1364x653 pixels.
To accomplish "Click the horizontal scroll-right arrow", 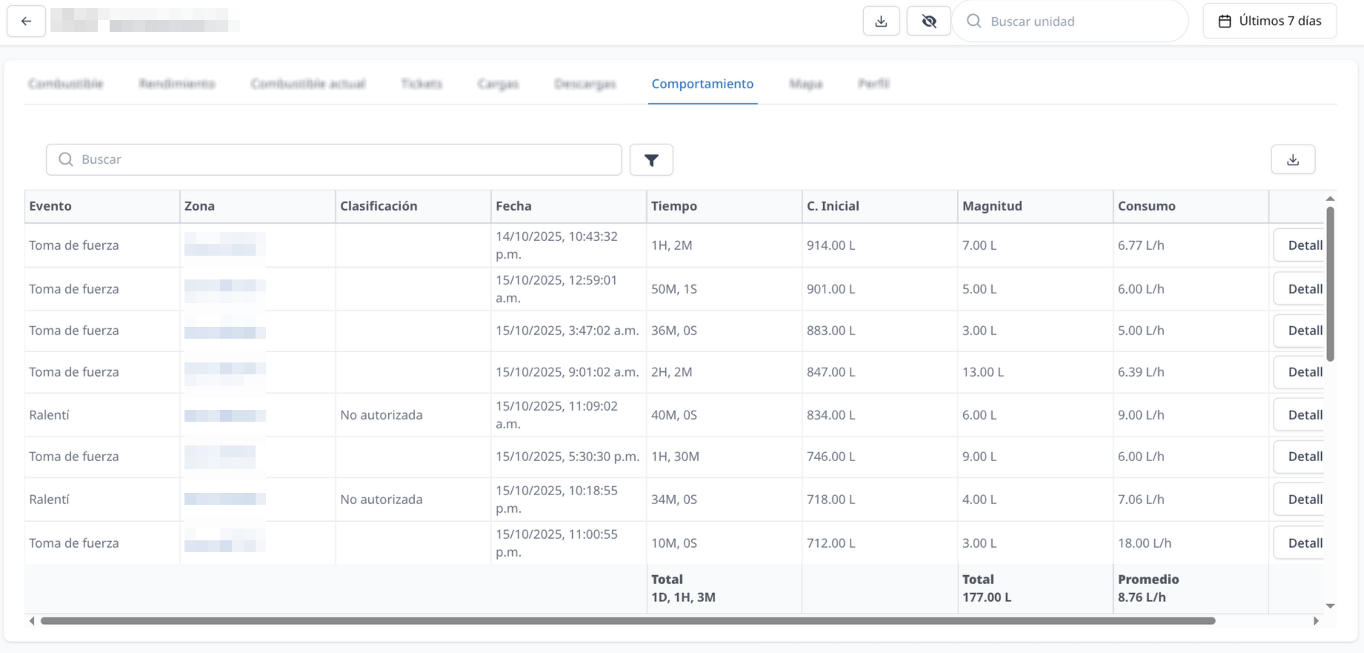I will pyautogui.click(x=1317, y=621).
